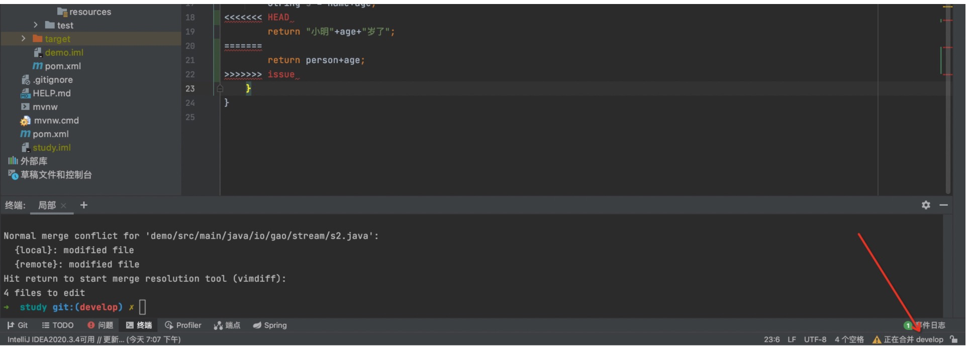Hide the terminal panel with minus icon
Viewport: 967px width, 347px height.
click(943, 205)
